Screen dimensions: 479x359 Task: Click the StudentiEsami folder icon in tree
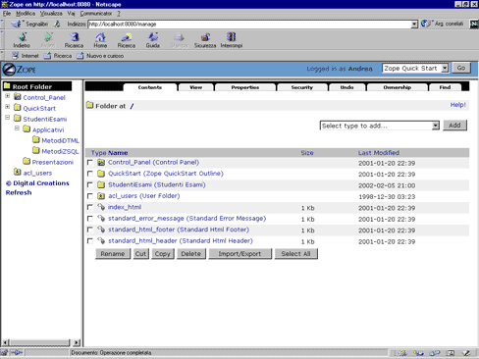click(x=18, y=119)
